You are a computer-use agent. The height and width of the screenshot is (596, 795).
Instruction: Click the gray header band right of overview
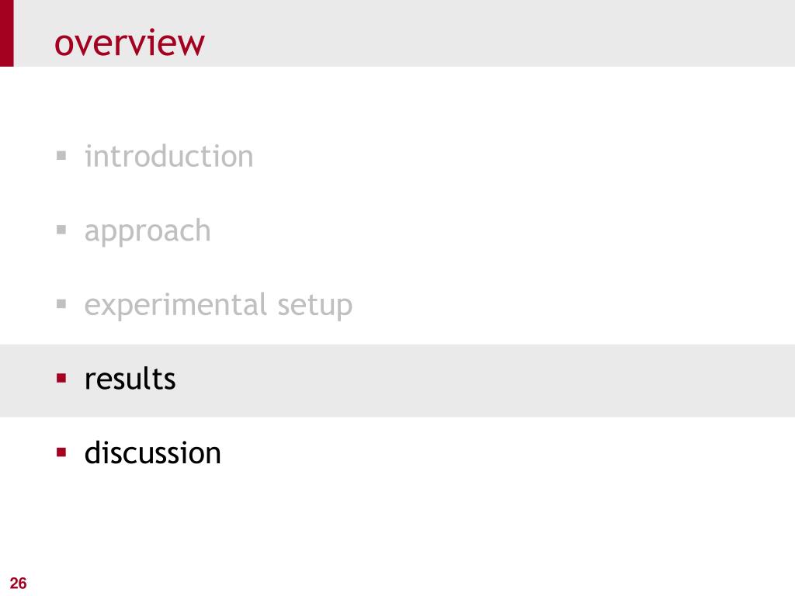[x=497, y=33]
